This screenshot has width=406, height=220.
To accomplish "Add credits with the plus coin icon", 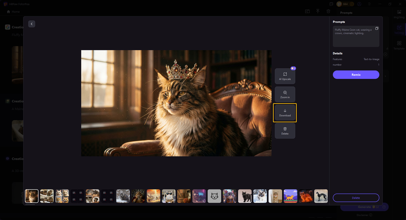I will coord(352,4).
